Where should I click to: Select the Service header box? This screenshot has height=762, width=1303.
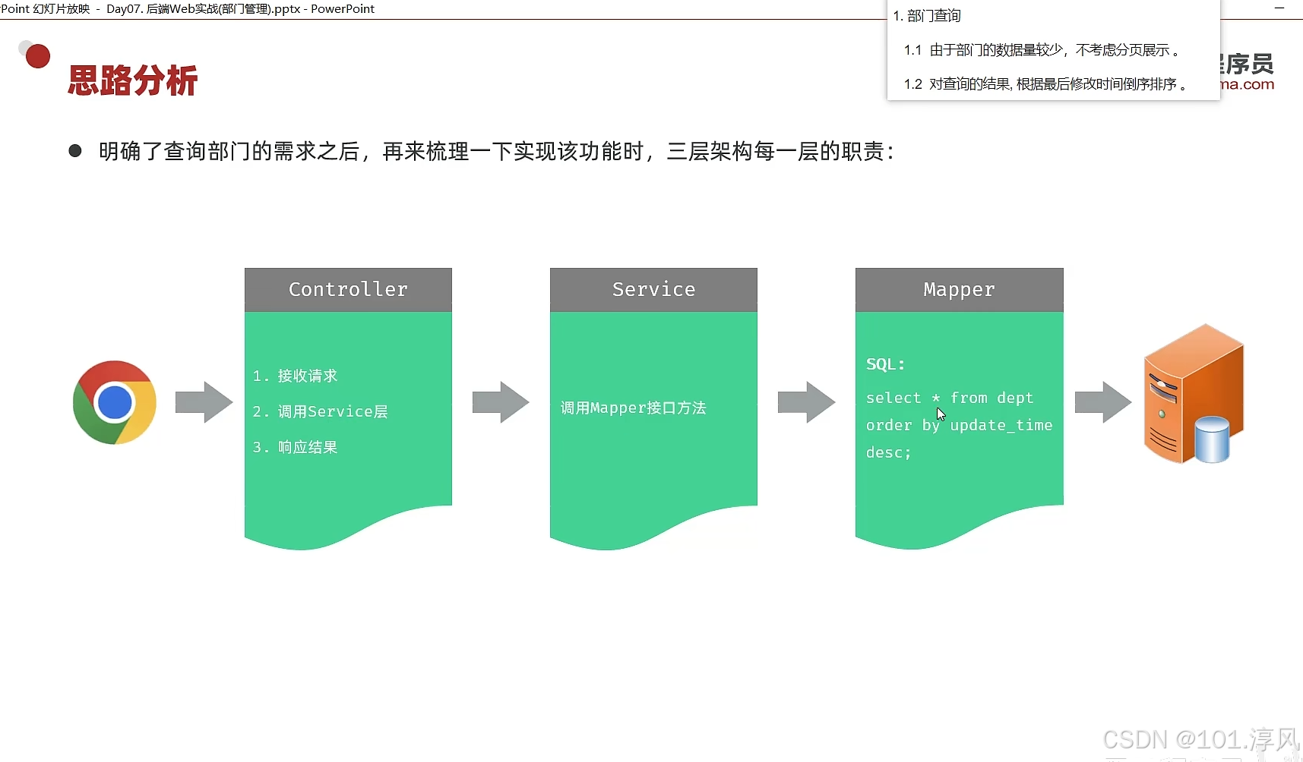pyautogui.click(x=653, y=289)
